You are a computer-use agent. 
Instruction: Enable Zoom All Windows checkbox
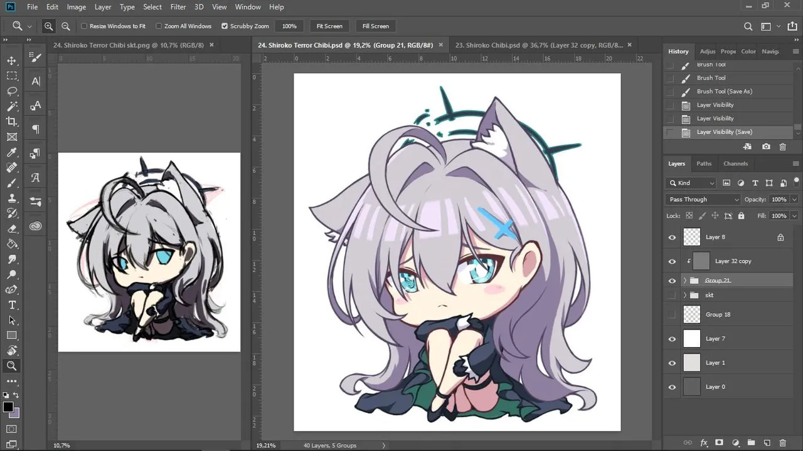pyautogui.click(x=159, y=26)
